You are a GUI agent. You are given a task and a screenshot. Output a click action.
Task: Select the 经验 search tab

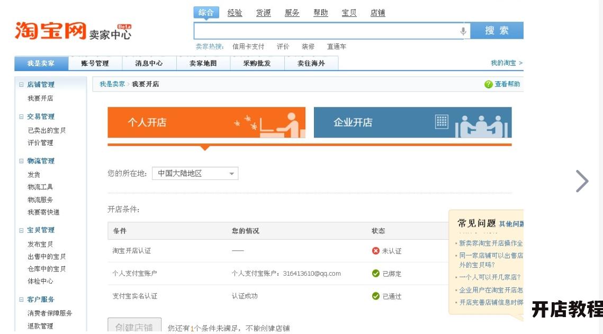click(235, 13)
